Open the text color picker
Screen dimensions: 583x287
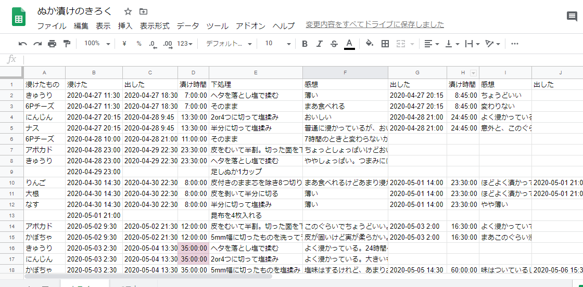click(x=349, y=44)
